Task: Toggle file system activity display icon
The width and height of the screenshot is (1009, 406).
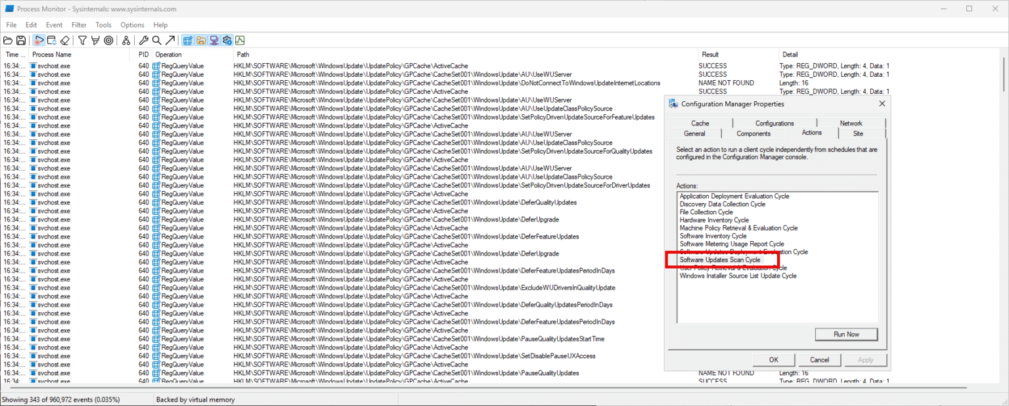Action: 202,40
